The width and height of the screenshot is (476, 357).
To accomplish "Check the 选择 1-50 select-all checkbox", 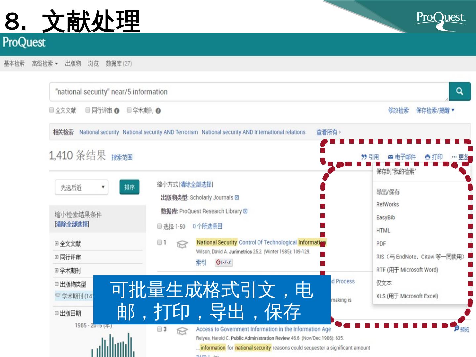I will pos(160,226).
